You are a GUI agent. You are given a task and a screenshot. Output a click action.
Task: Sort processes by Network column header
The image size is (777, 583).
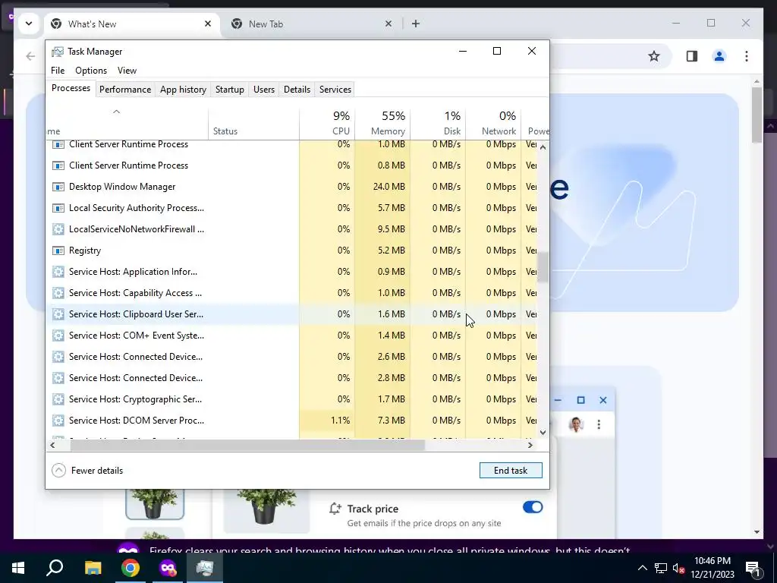[x=493, y=122]
